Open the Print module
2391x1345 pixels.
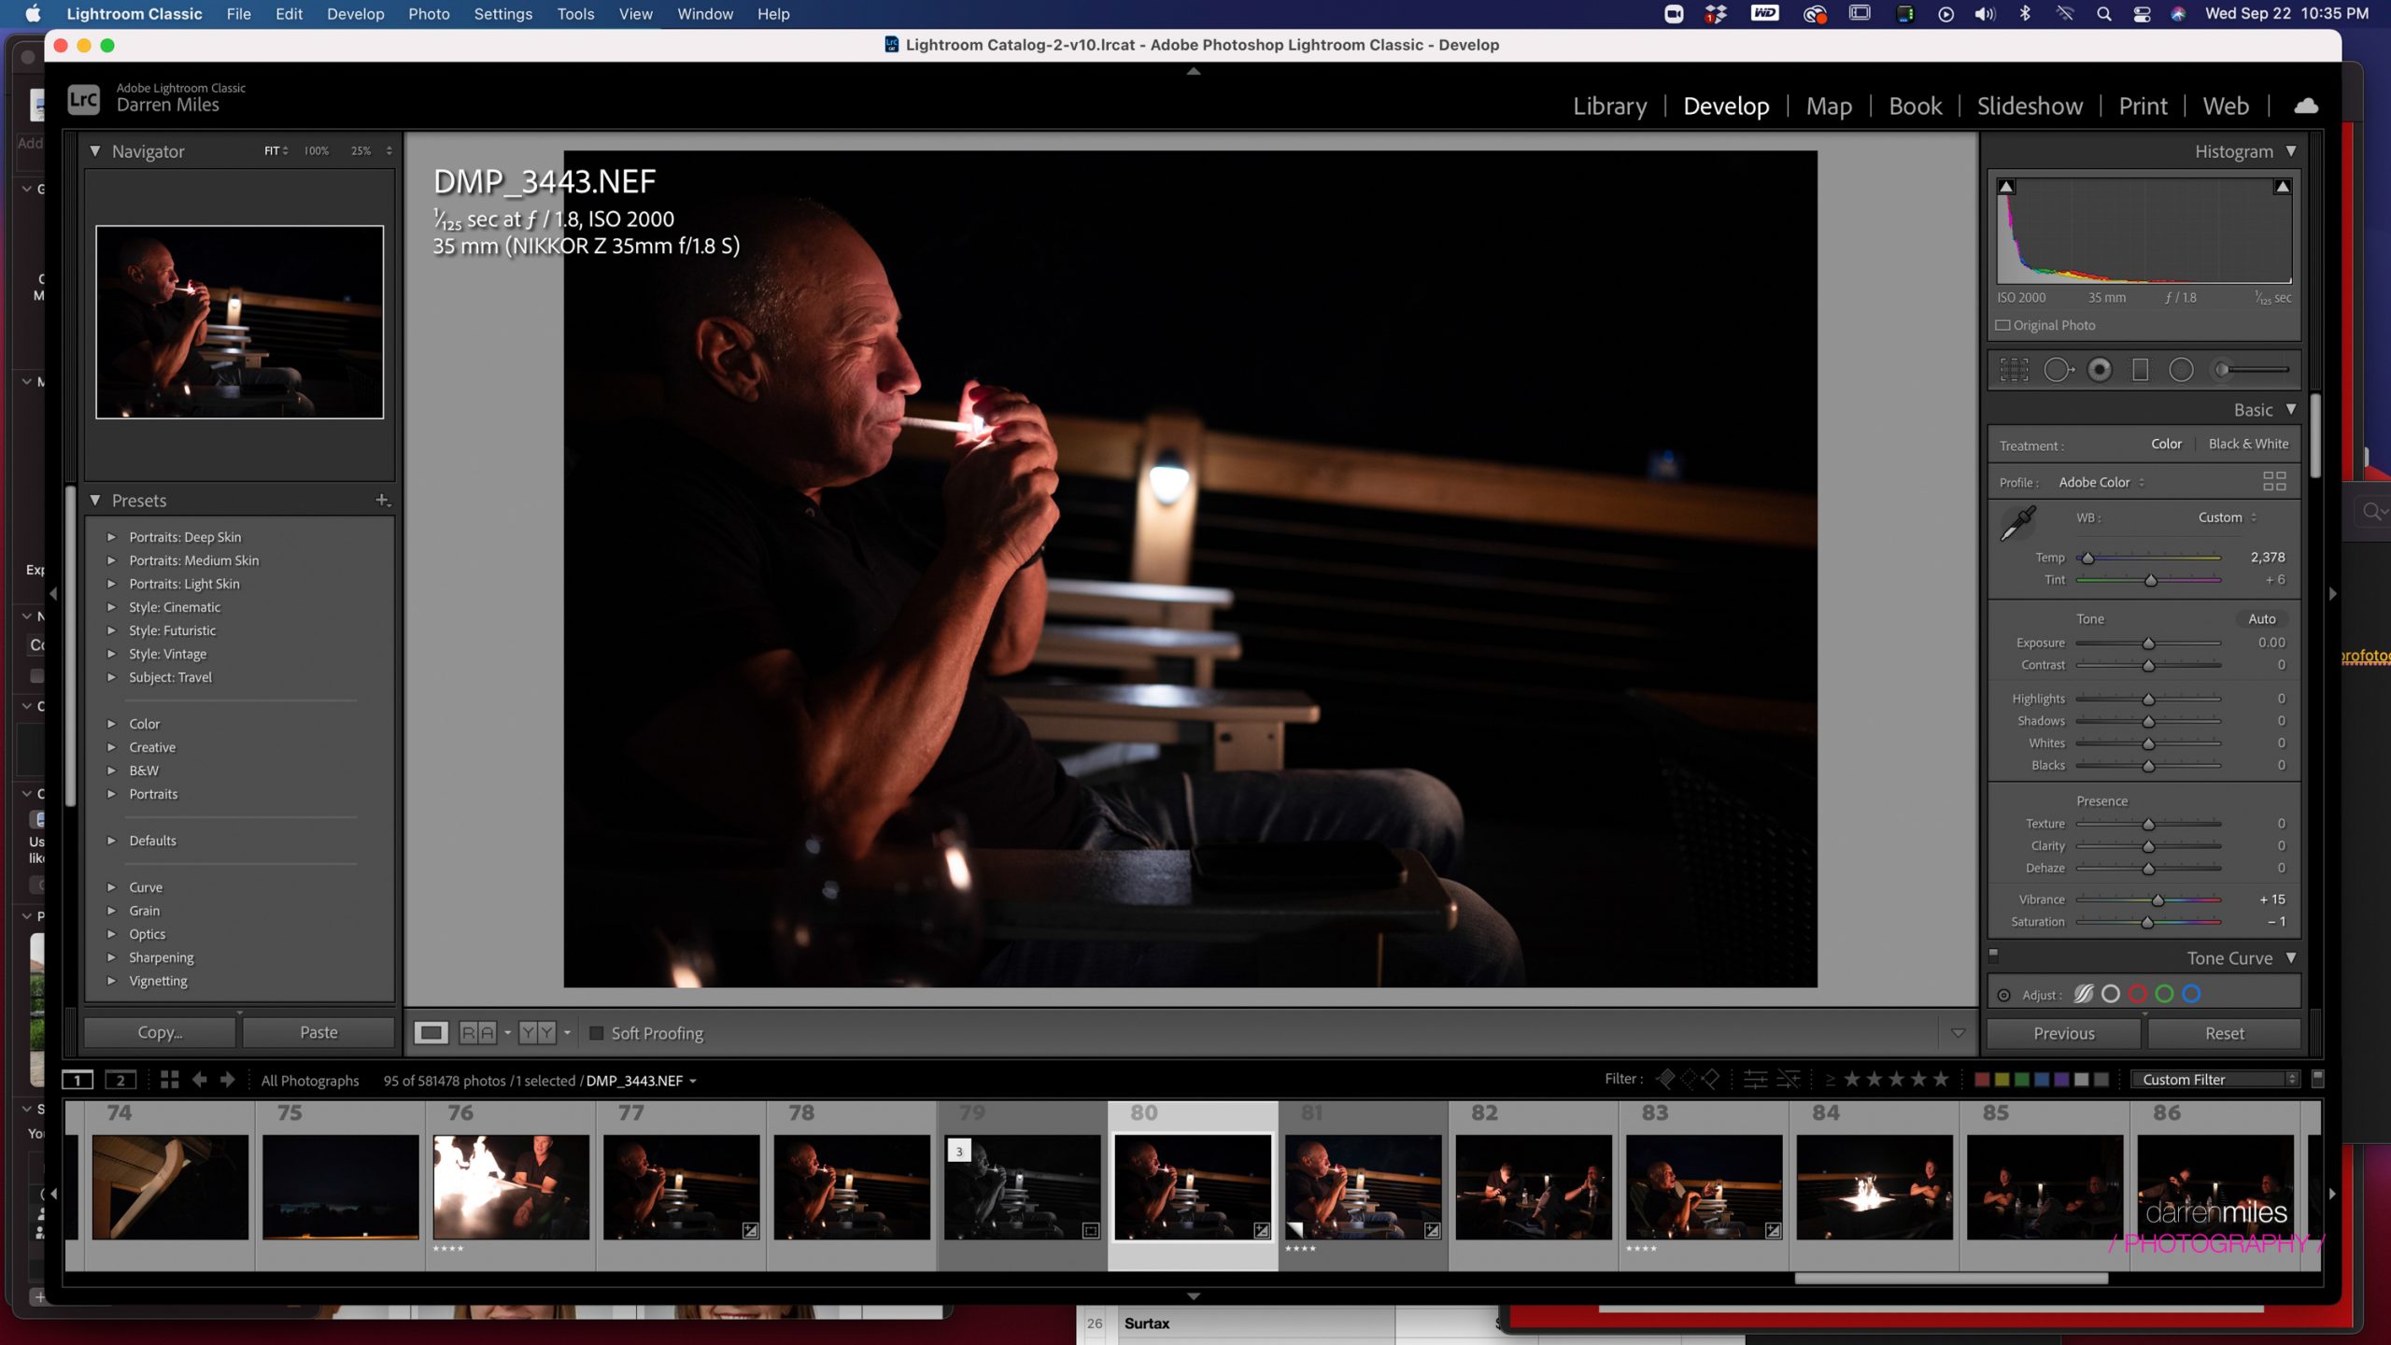2143,106
